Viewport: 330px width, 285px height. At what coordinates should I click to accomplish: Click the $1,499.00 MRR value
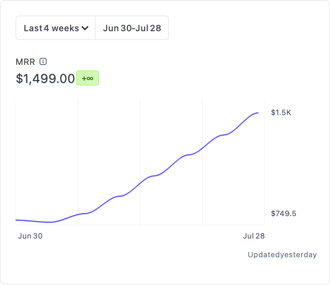tap(45, 79)
